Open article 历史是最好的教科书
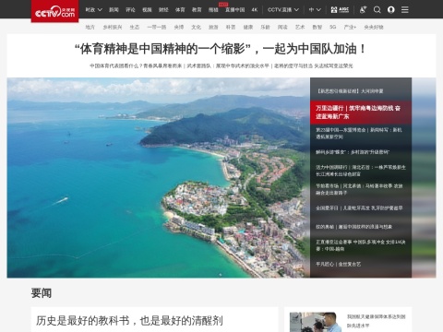 tap(129, 321)
